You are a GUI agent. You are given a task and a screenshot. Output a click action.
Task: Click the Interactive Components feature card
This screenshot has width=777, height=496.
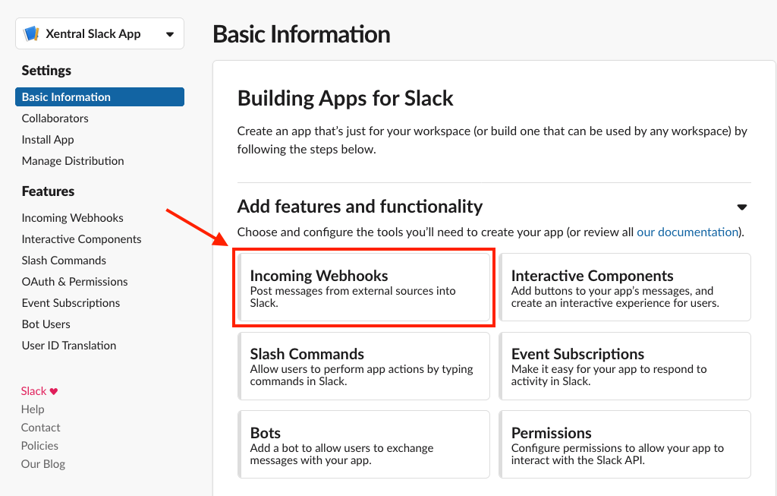click(x=624, y=287)
